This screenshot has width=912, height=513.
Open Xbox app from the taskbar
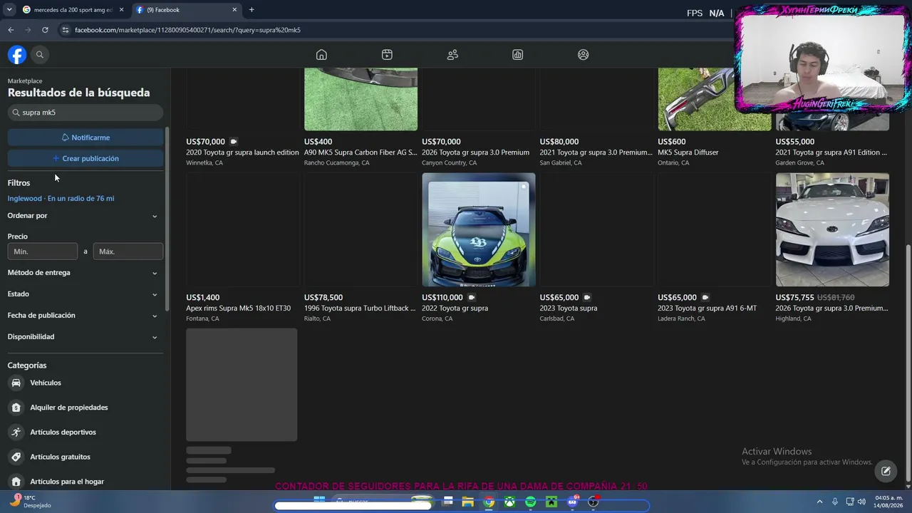[x=509, y=502]
